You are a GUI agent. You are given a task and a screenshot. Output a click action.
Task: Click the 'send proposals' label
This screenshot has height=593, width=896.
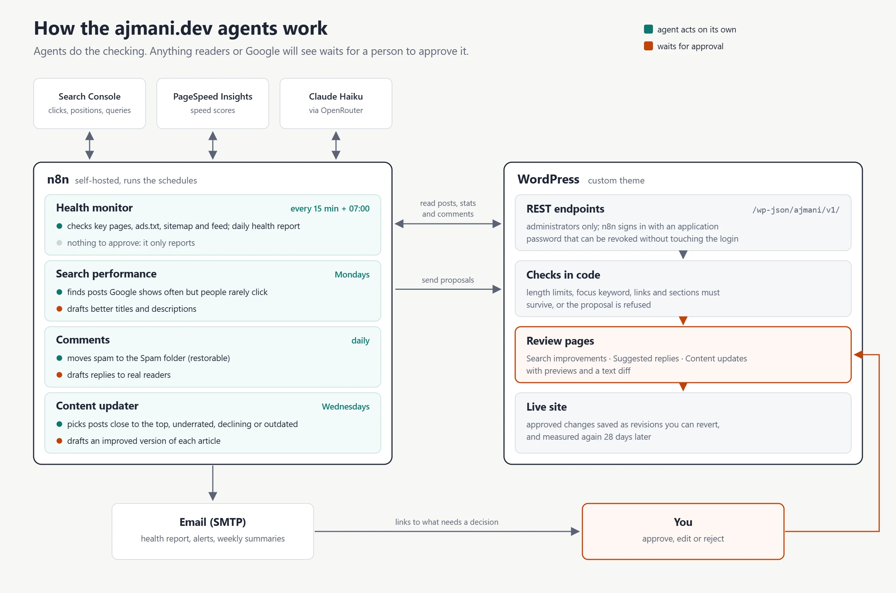[448, 280]
